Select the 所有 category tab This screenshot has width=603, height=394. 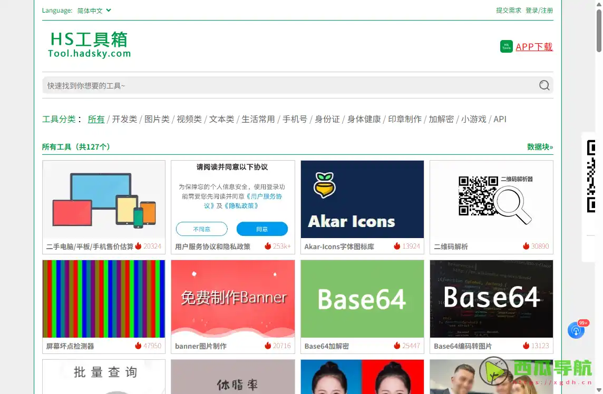(x=96, y=119)
